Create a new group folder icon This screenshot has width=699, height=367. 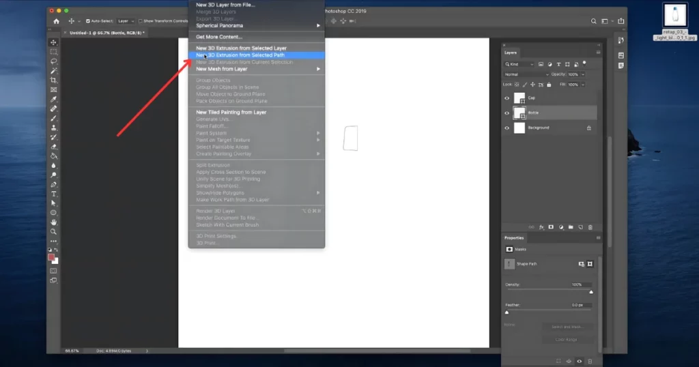(x=571, y=227)
